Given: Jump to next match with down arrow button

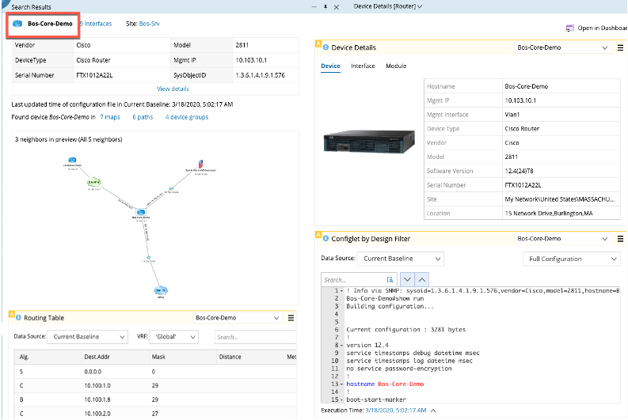Looking at the screenshot, I should pyautogui.click(x=407, y=279).
